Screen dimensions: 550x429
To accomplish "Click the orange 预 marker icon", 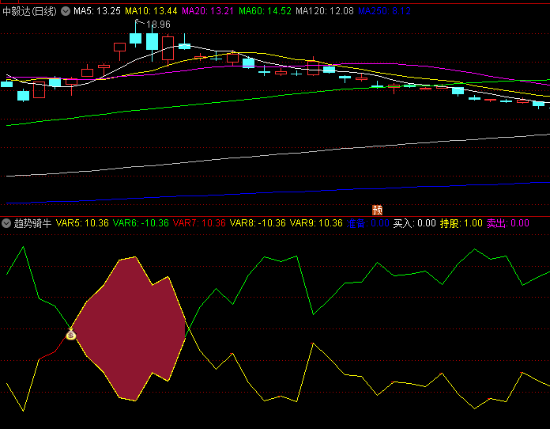I will coord(378,210).
